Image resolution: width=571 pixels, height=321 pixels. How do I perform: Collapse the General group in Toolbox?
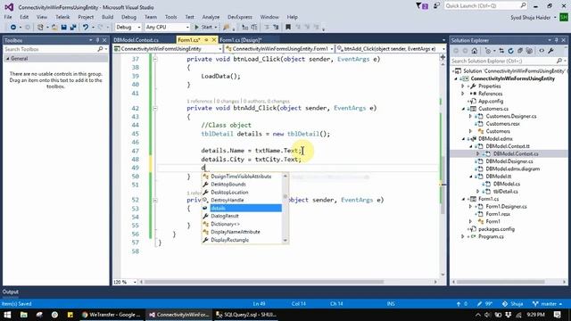point(8,59)
